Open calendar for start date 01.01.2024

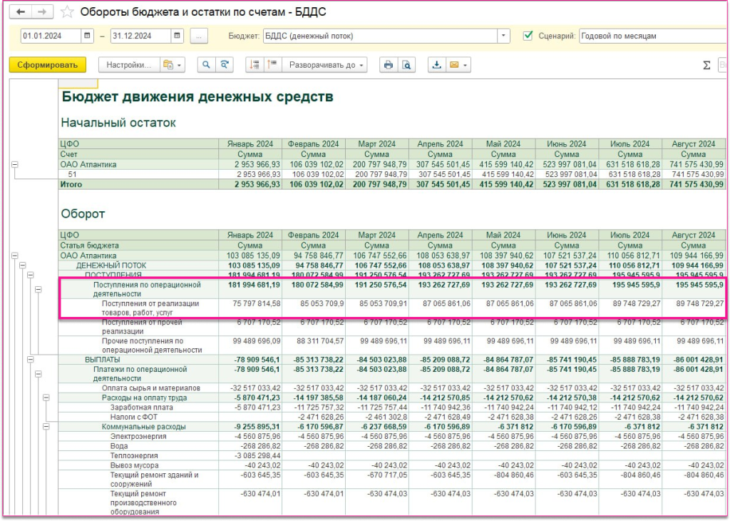click(87, 36)
